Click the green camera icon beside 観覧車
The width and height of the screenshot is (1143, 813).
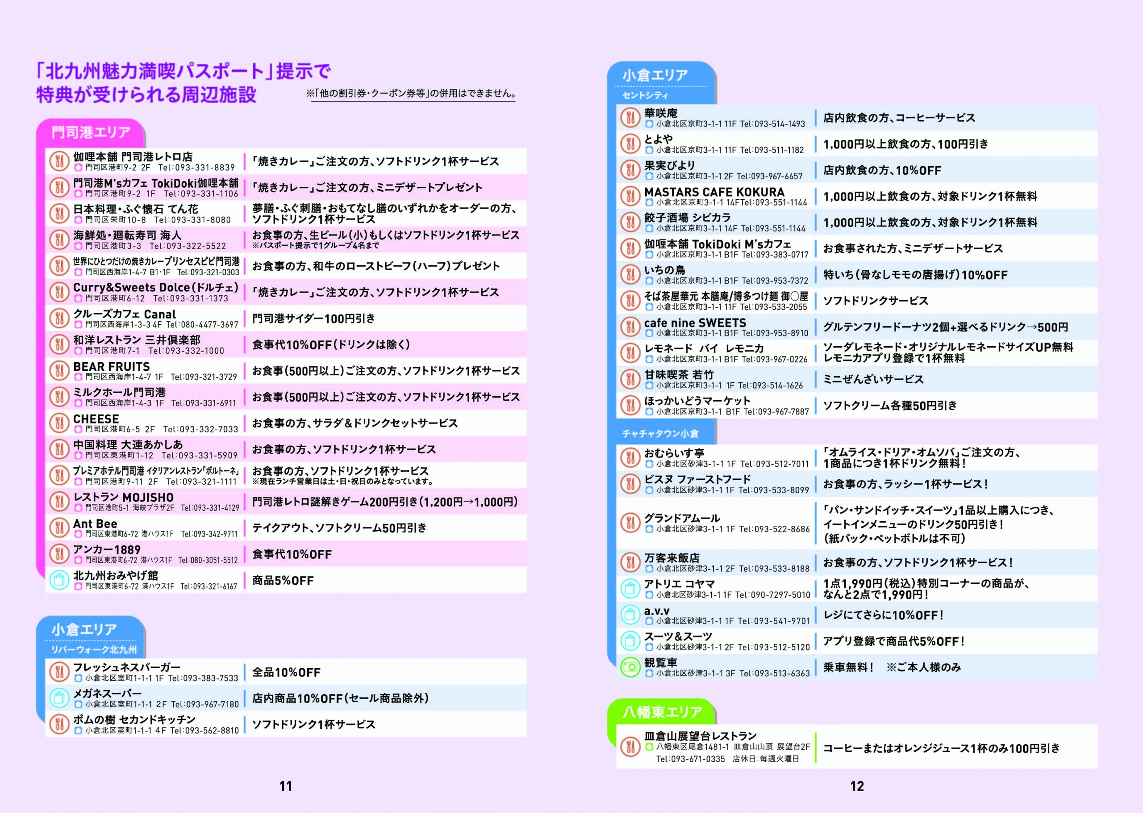pyautogui.click(x=630, y=667)
